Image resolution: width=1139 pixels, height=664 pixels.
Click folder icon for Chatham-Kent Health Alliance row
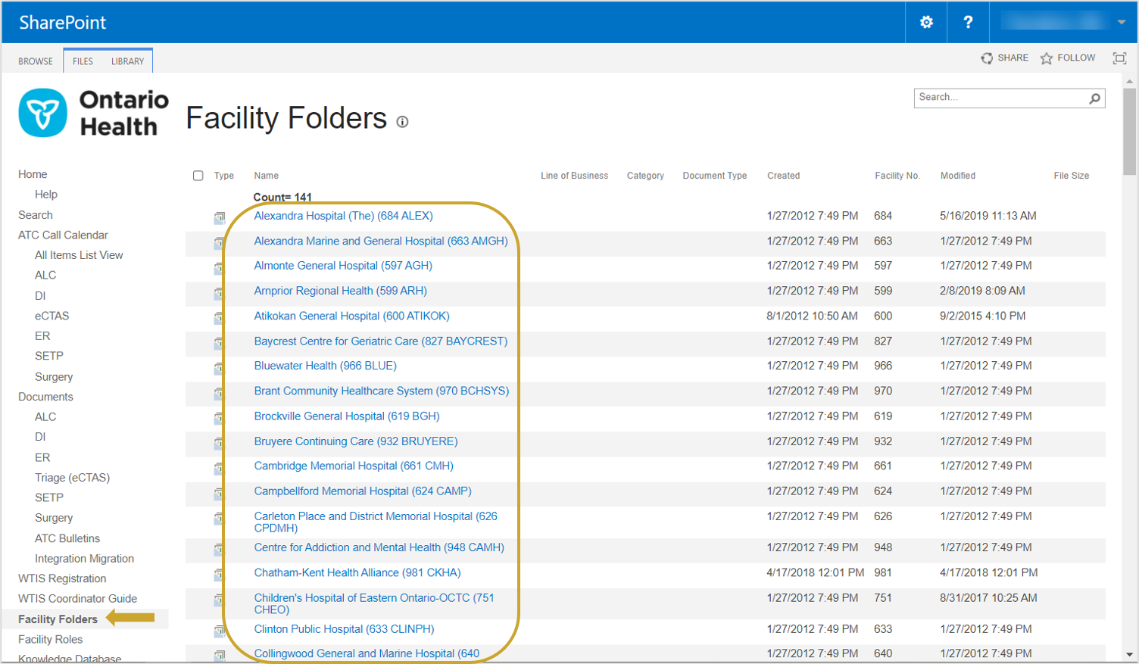pos(220,574)
